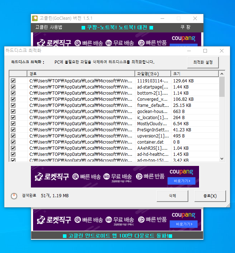Sort list by 경로 column header
The width and height of the screenshot is (235, 253).
pyautogui.click(x=81, y=74)
